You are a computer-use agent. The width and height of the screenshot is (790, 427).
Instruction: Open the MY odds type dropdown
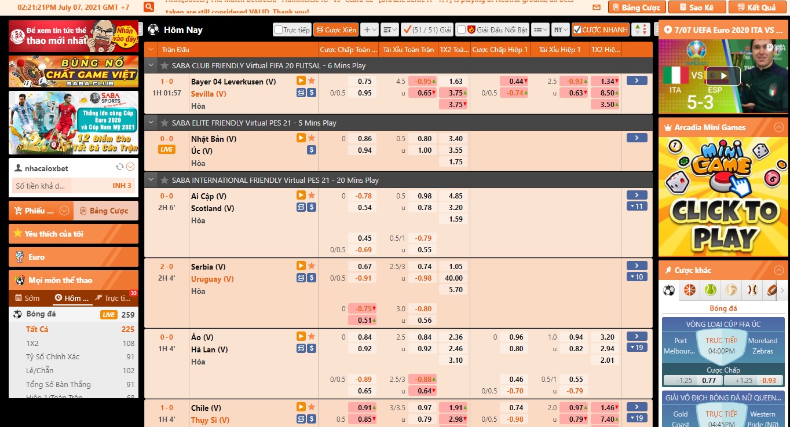(x=560, y=30)
